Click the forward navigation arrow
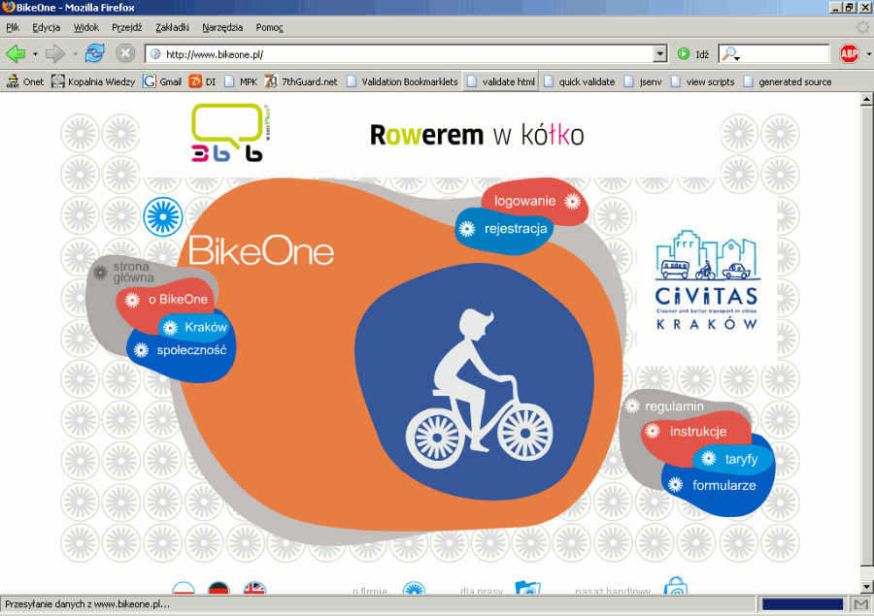Screen dimensions: 874x616 55,54
